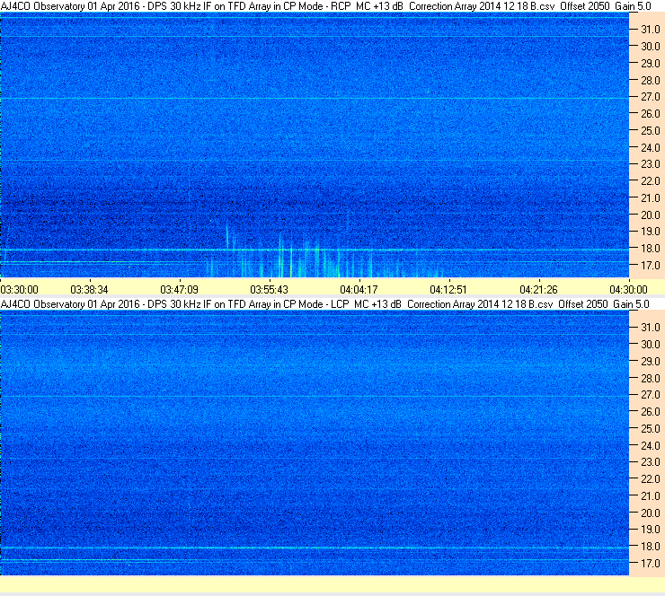Click 21.0 frequency label in LCP chart
The height and width of the screenshot is (596, 665).
651,496
